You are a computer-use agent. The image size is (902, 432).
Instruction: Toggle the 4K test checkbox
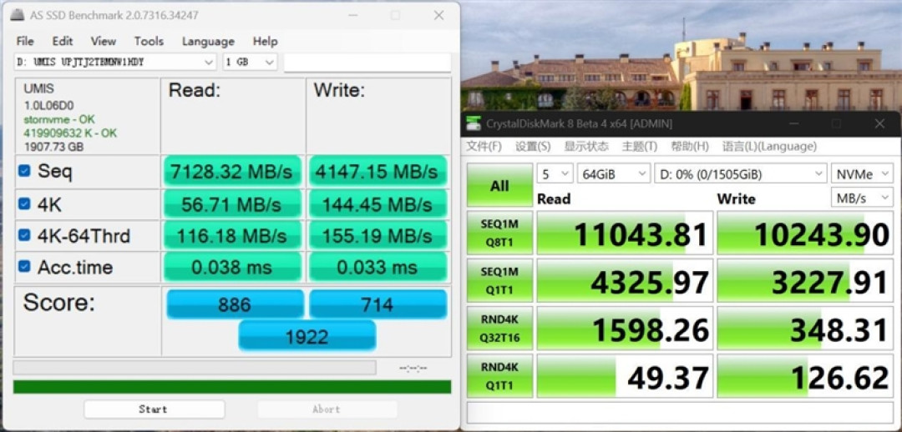pyautogui.click(x=24, y=203)
